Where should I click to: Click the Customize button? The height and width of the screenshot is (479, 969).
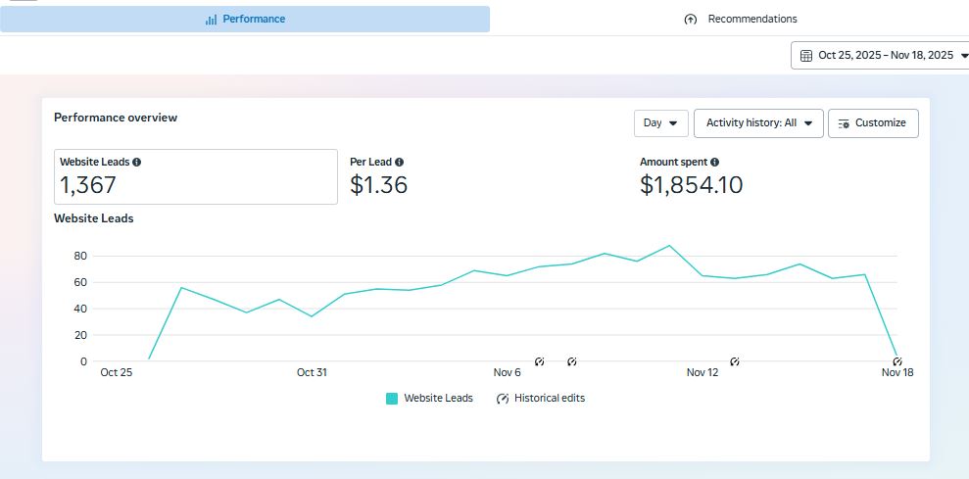point(872,123)
